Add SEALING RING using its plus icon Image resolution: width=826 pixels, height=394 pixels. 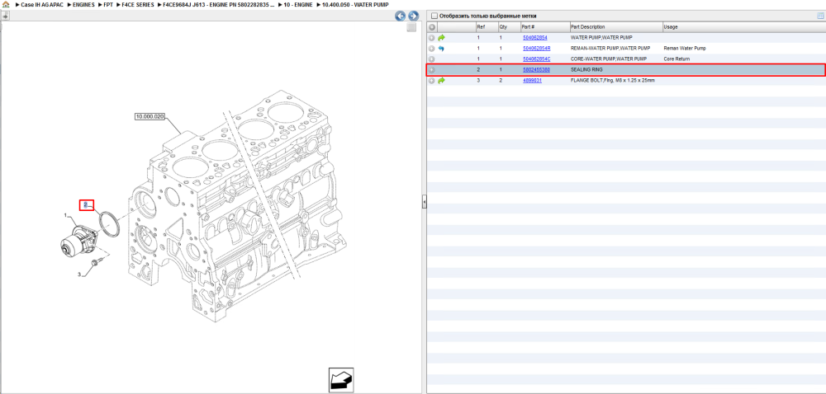click(432, 70)
